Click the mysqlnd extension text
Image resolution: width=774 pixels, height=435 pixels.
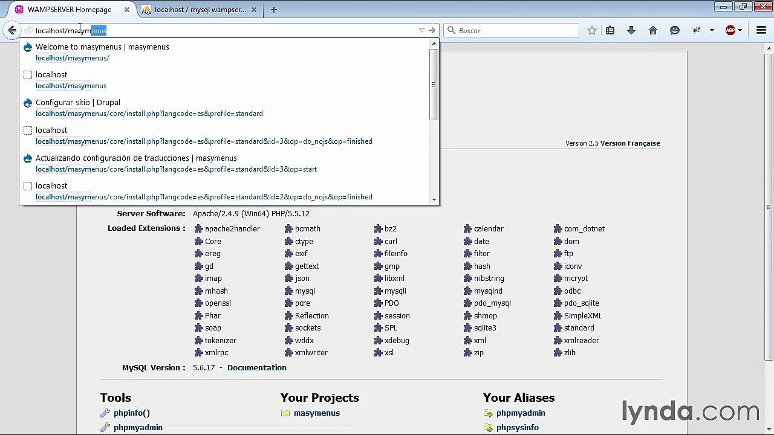click(x=488, y=291)
